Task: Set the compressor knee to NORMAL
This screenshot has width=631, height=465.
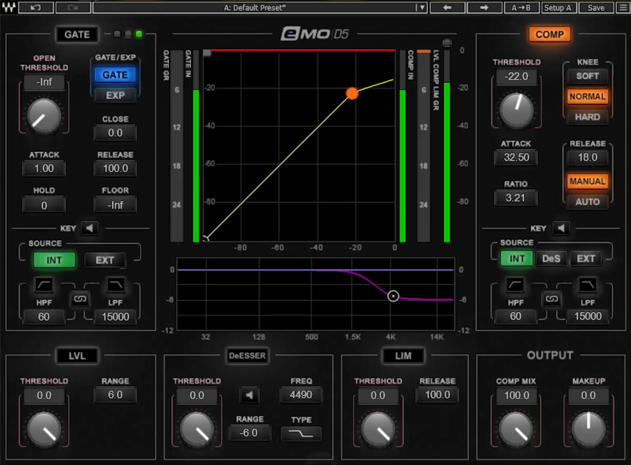Action: 587,97
